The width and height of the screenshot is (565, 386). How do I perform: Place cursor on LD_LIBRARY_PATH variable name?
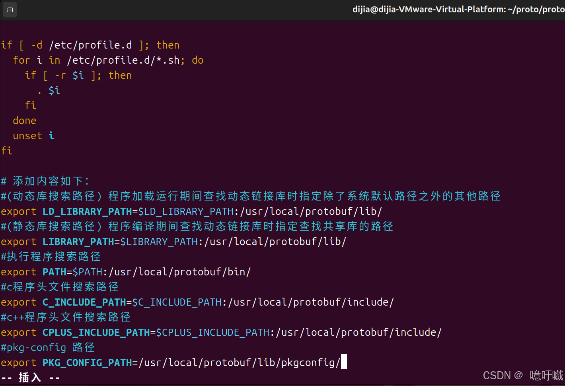[x=87, y=211]
